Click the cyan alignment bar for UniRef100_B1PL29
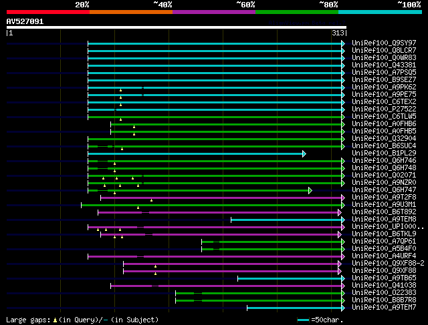Image resolution: width=428 pixels, height=325 pixels. coord(195,154)
